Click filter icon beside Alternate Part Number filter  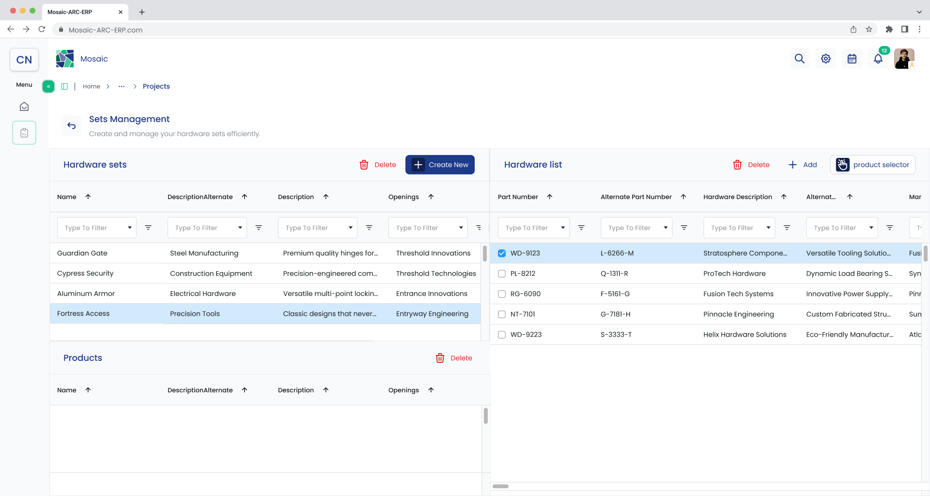click(684, 228)
